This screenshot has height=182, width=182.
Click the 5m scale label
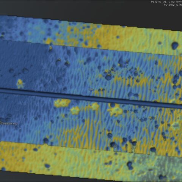tap(91, 89)
